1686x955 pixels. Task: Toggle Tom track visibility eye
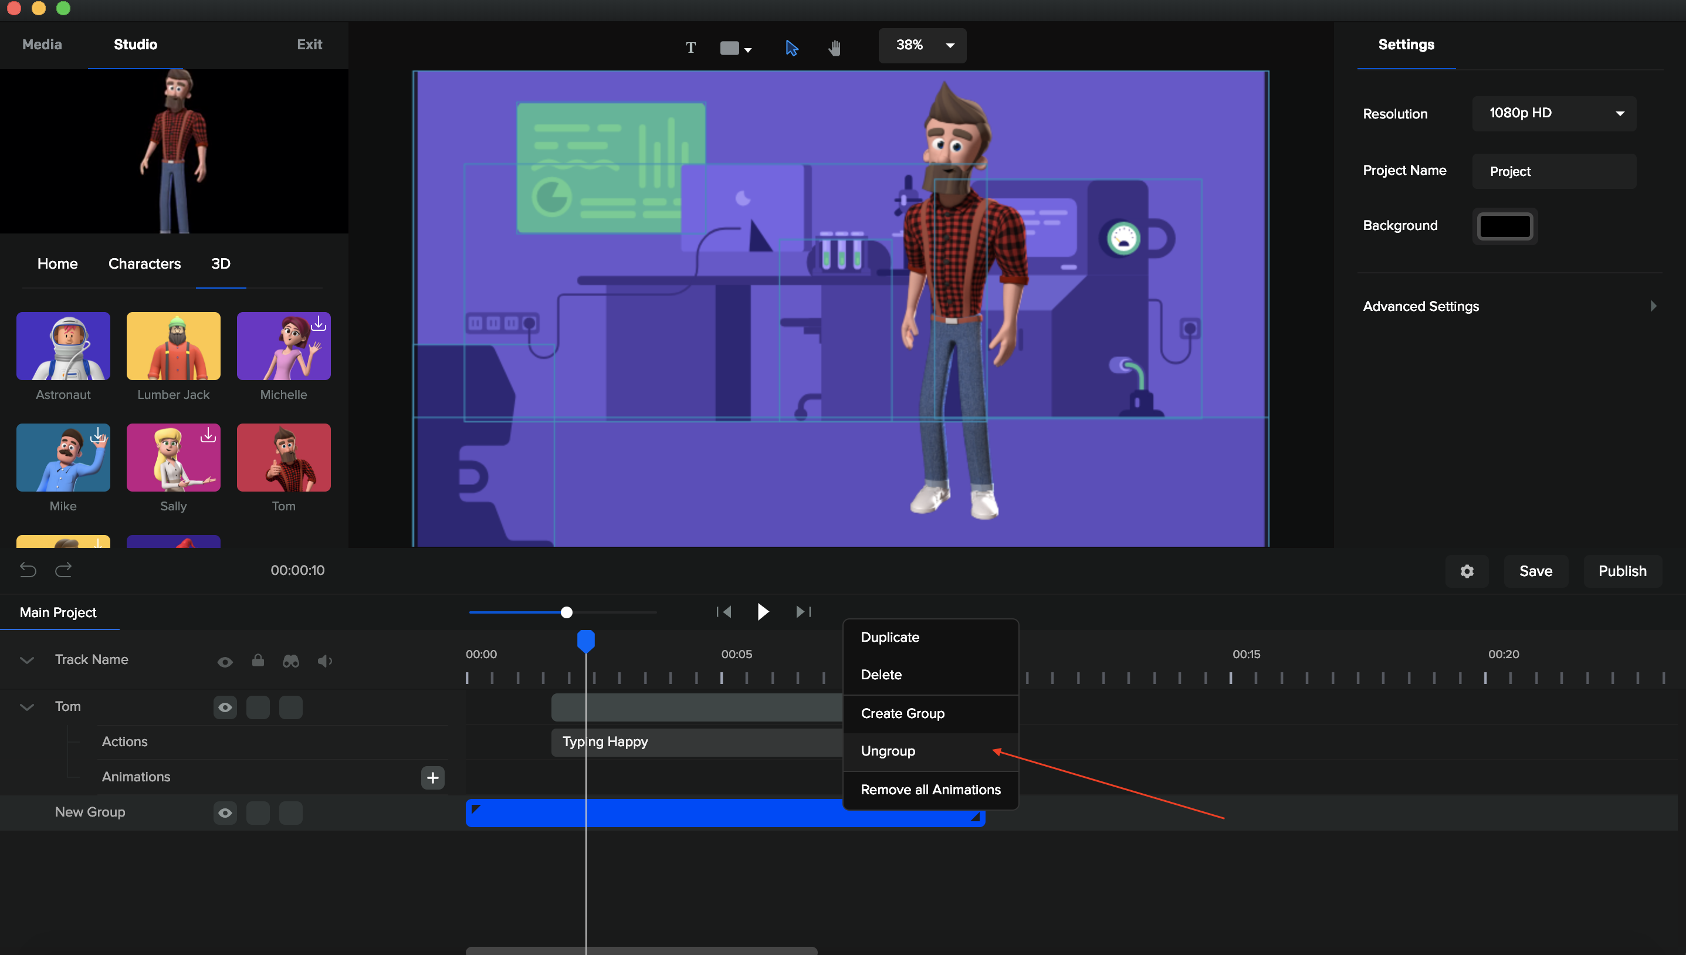(225, 707)
